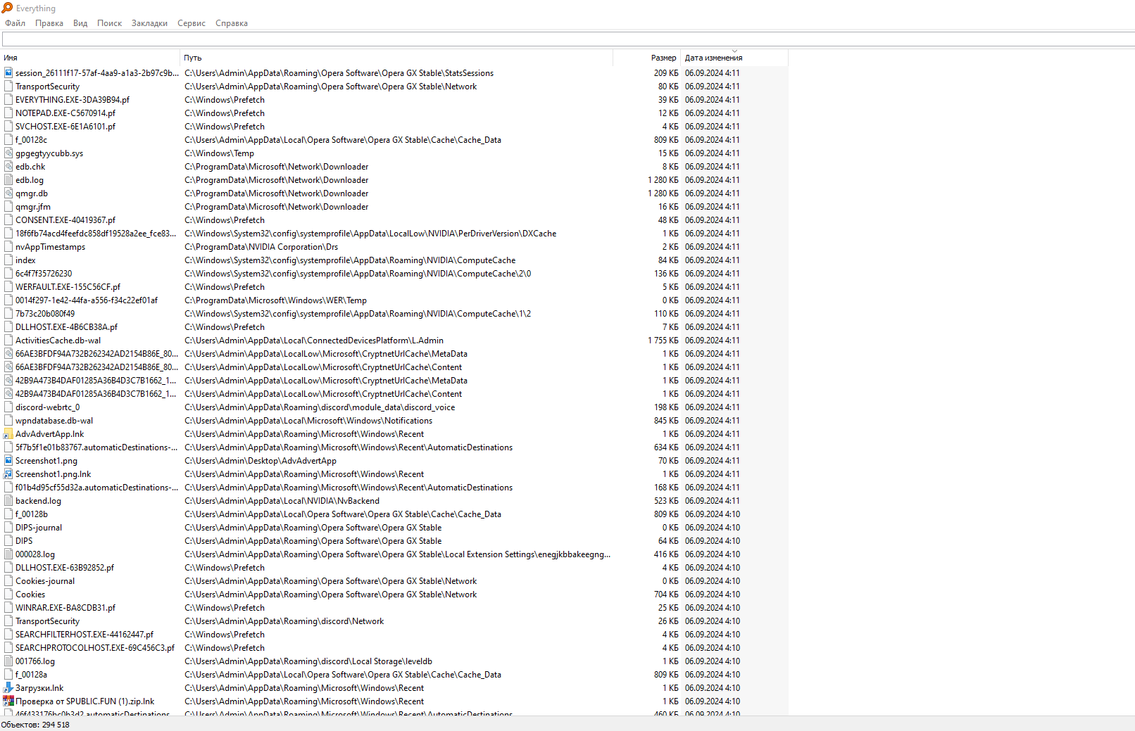Screen dimensions: 1135x731
Task: Sort by the Размер column header
Action: [646, 58]
